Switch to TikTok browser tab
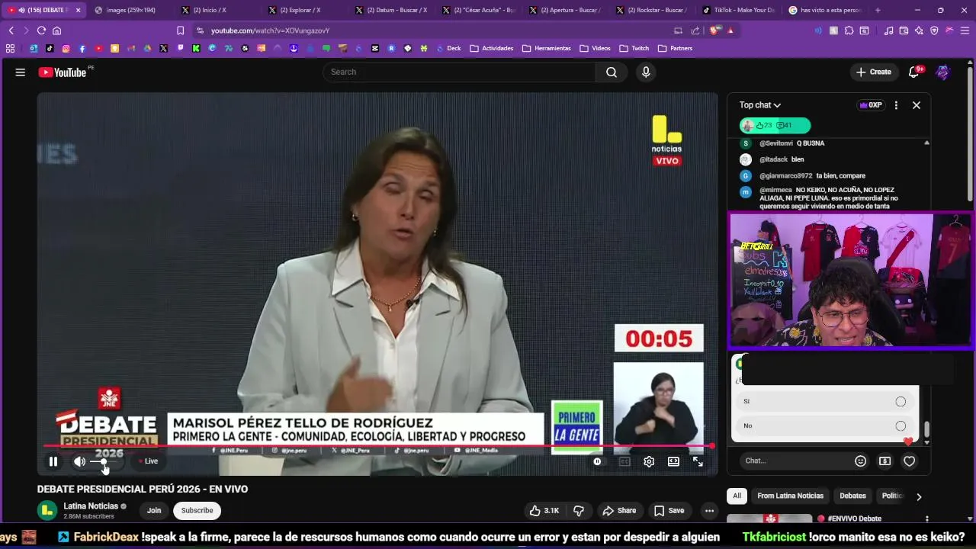 click(738, 10)
